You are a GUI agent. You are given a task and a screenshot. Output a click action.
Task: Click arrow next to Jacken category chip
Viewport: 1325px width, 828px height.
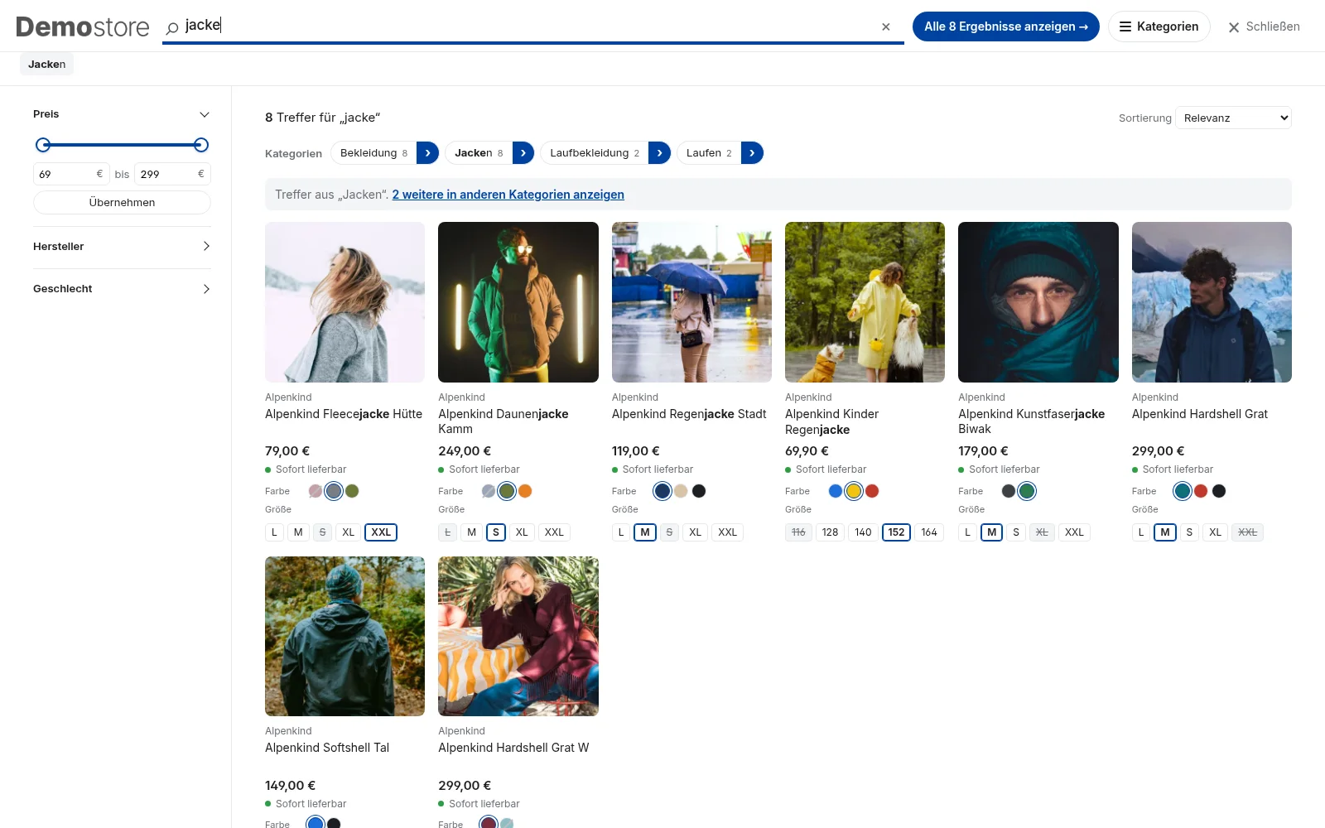tap(523, 153)
